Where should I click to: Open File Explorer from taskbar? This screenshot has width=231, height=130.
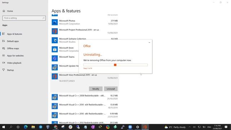coord(33,127)
